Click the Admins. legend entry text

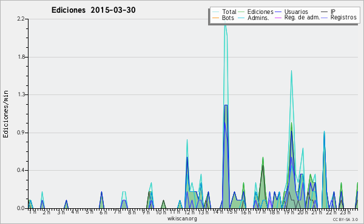[258, 18]
